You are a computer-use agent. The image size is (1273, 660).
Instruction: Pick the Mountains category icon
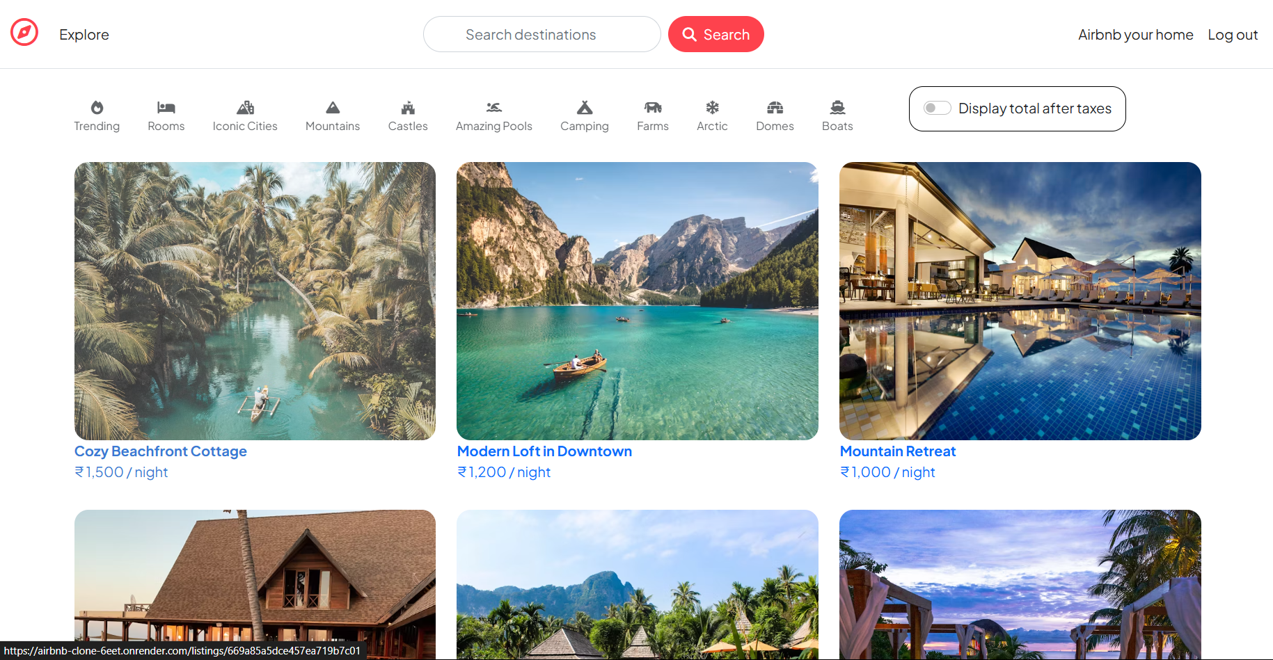333,107
